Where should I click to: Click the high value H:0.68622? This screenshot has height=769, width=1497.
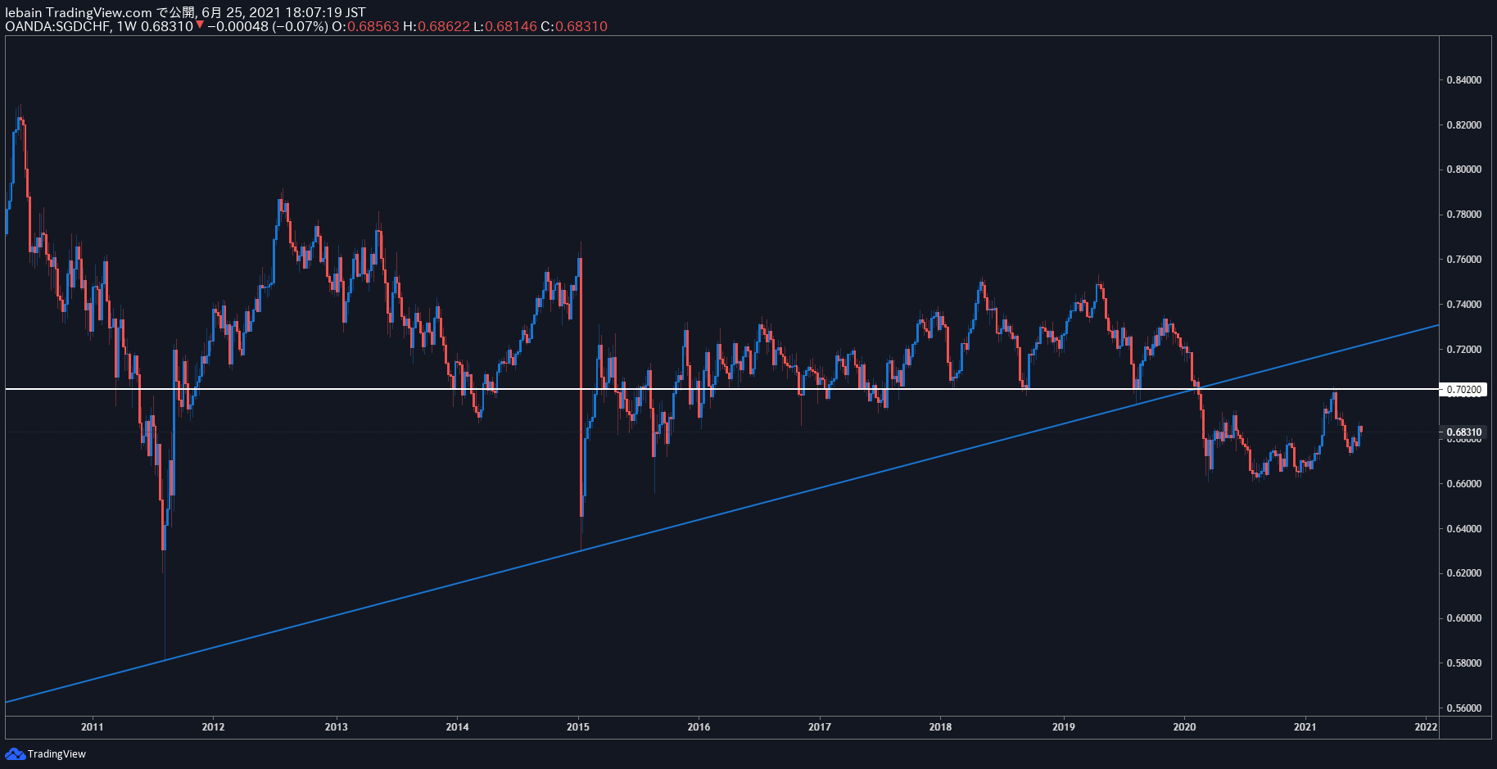[x=436, y=26]
